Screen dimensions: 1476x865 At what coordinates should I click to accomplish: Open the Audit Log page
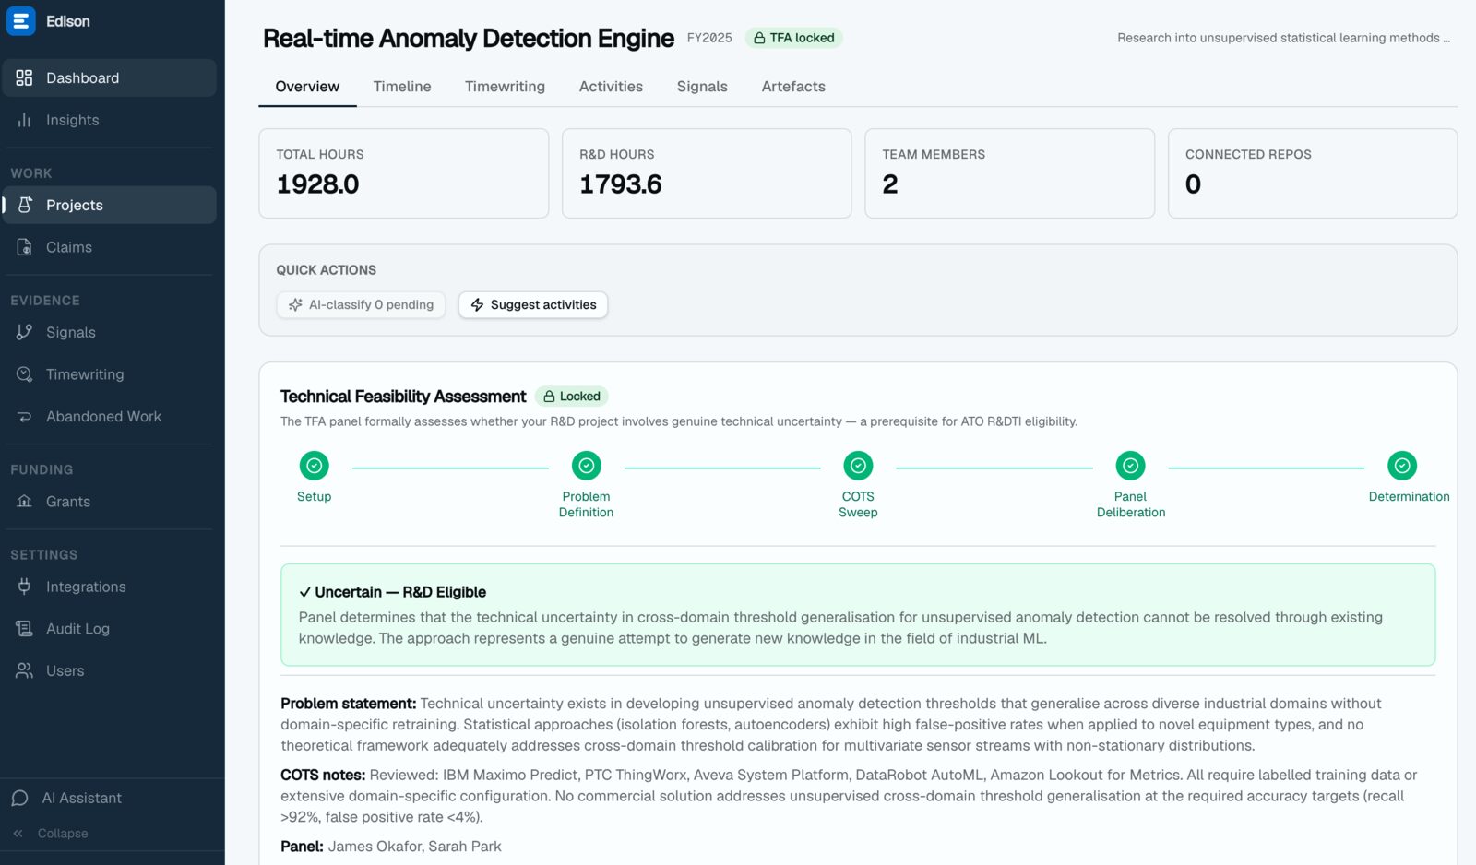coord(110,629)
